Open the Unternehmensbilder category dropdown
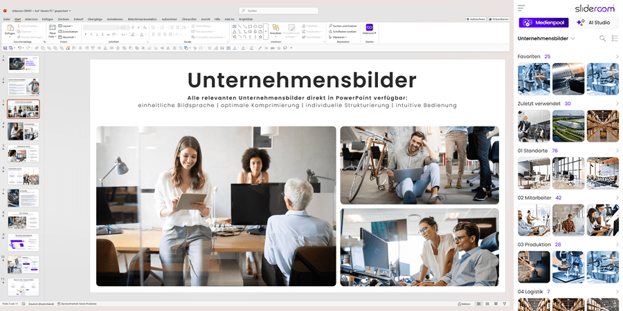The height and width of the screenshot is (311, 623). point(573,39)
